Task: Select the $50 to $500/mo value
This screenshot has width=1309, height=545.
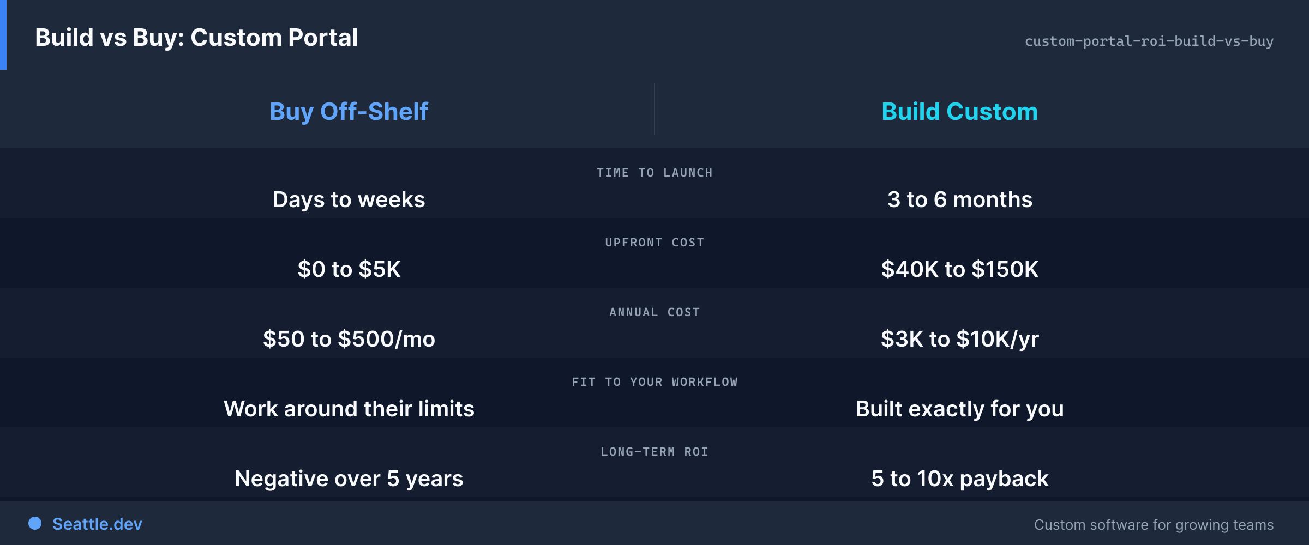Action: click(x=349, y=340)
